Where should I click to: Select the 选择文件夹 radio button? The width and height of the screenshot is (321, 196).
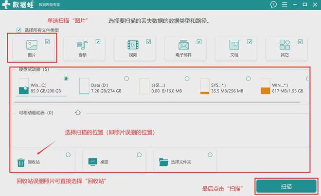(210, 155)
